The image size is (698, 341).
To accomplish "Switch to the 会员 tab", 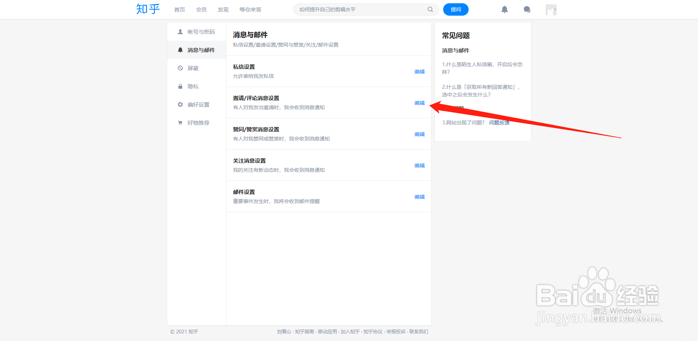I will 201,9.
